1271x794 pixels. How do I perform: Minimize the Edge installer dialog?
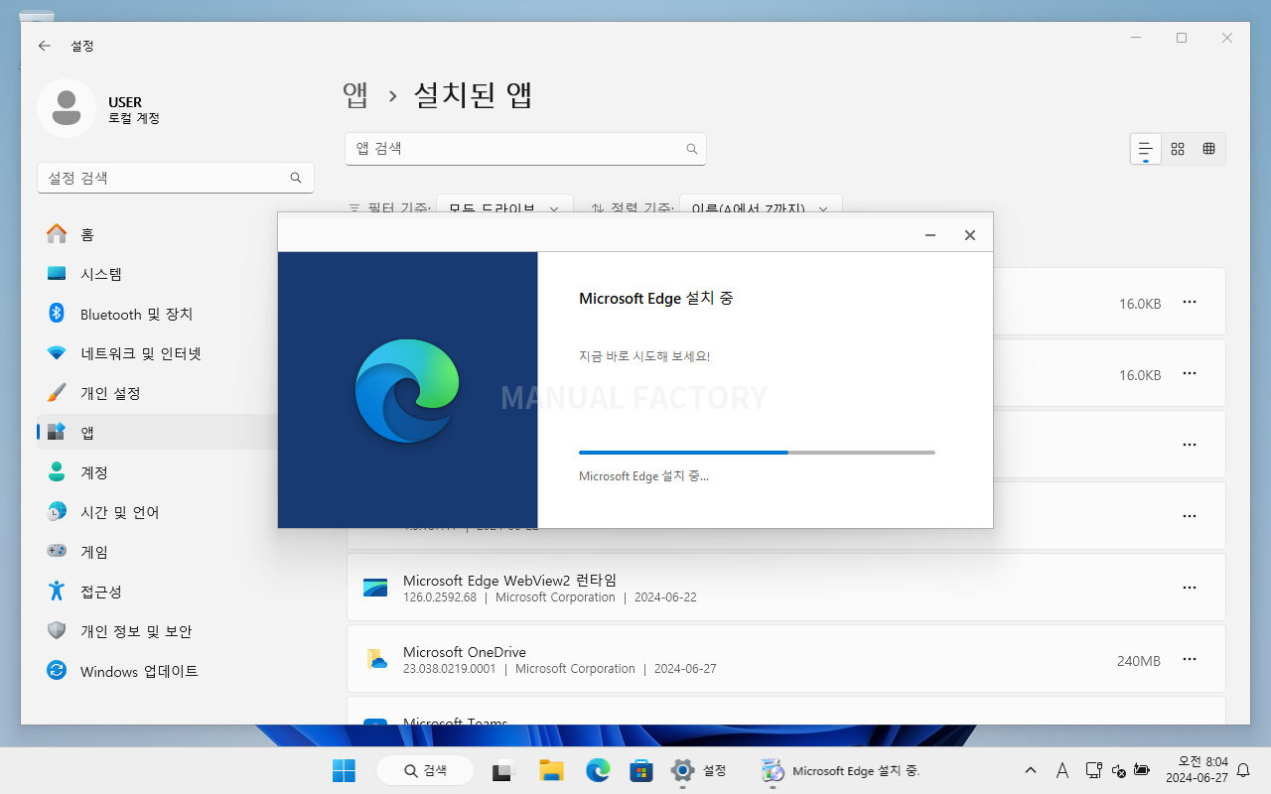click(930, 235)
